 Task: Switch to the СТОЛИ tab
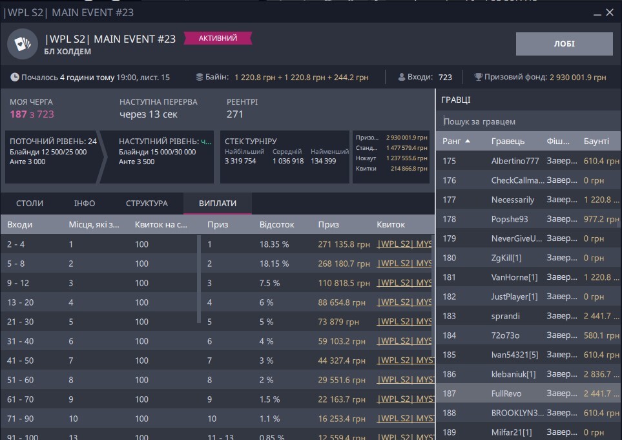click(x=30, y=204)
